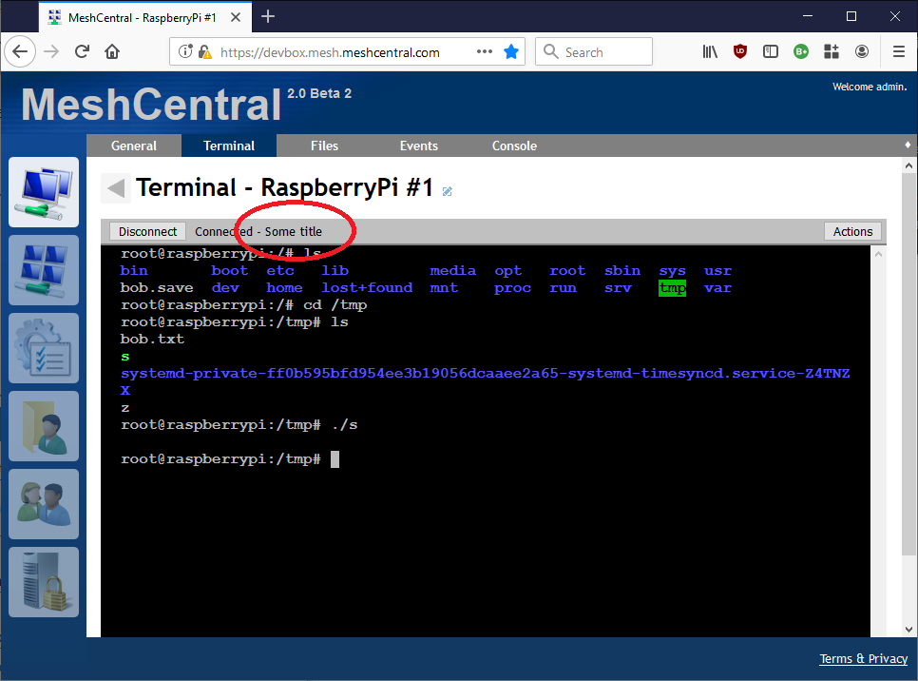Open the page actions ellipsis menu
Image resolution: width=918 pixels, height=681 pixels.
click(x=484, y=51)
